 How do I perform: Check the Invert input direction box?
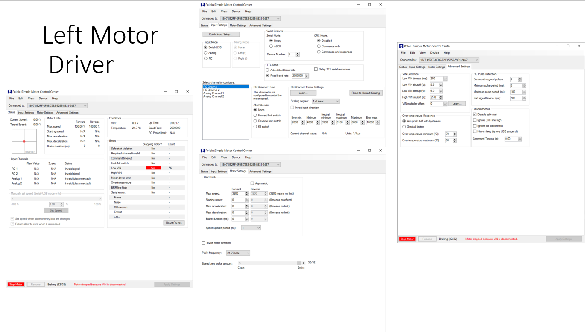(292, 108)
